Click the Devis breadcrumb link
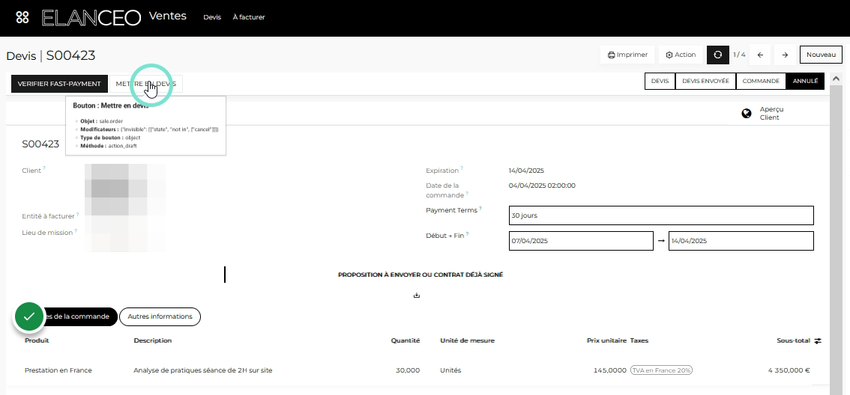The width and height of the screenshot is (850, 395). tap(21, 55)
